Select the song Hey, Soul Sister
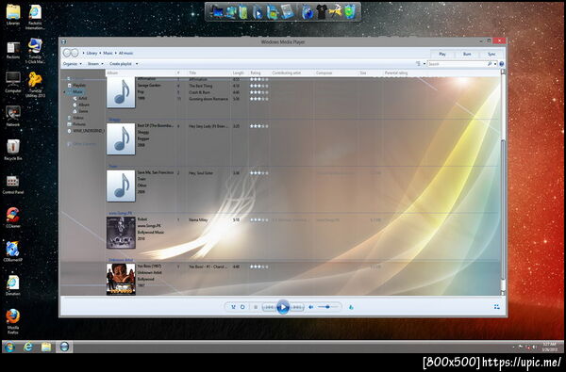Image resolution: width=566 pixels, height=372 pixels. pos(201,173)
